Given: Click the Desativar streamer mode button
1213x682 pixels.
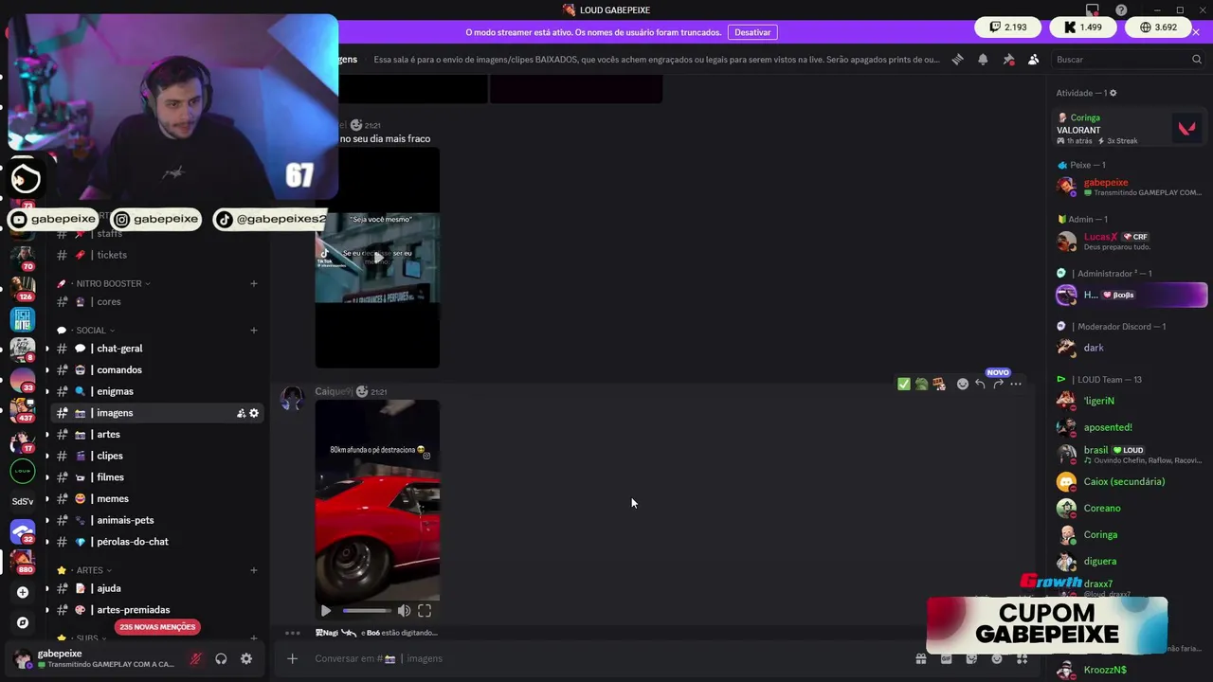Looking at the screenshot, I should tap(752, 32).
